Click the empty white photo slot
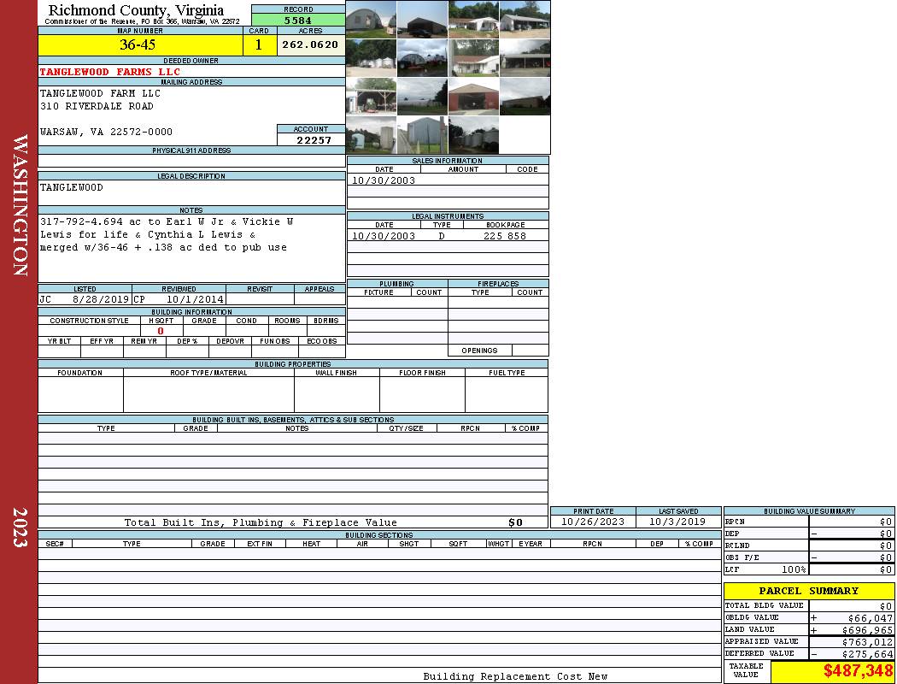Image resolution: width=897 pixels, height=684 pixels. point(525,134)
